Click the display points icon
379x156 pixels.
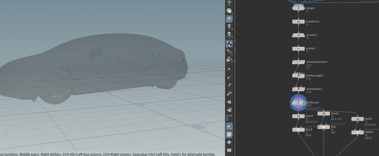[229, 69]
